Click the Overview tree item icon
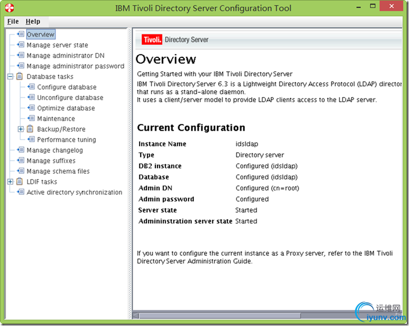The width and height of the screenshot is (409, 326). (20, 34)
